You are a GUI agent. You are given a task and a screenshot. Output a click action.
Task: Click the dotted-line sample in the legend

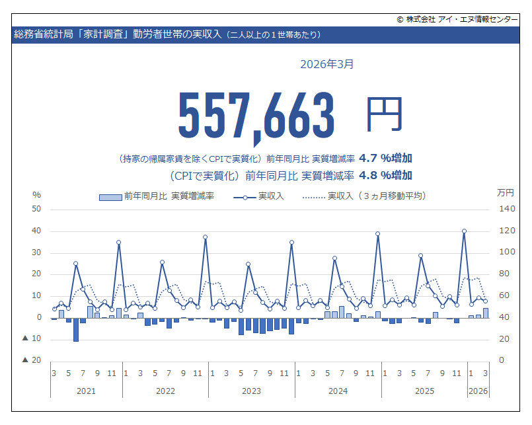(x=314, y=197)
